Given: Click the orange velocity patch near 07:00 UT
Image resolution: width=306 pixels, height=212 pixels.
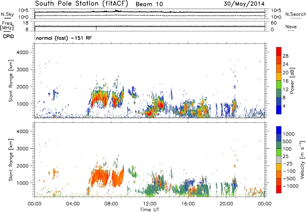Looking at the screenshot, I should (x=99, y=177).
